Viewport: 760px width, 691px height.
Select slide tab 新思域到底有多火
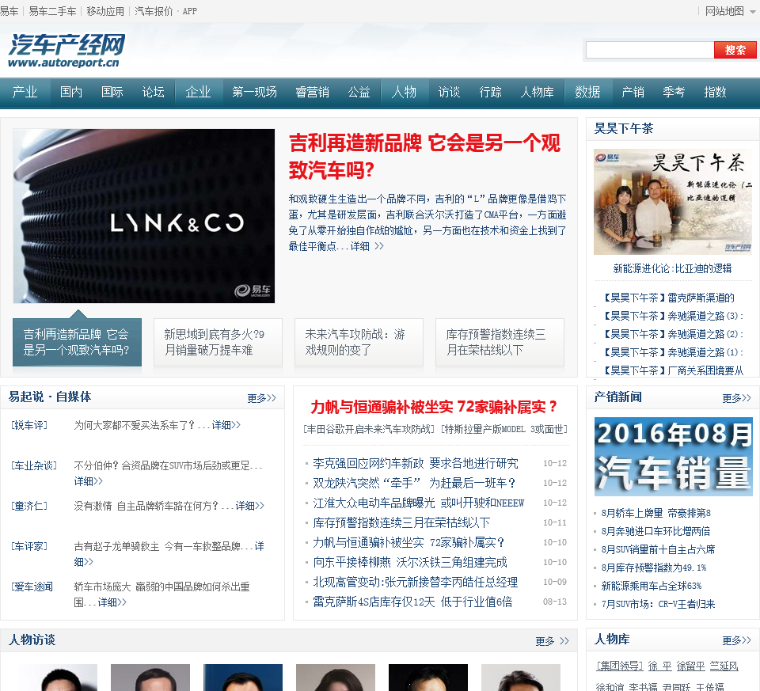click(x=218, y=342)
